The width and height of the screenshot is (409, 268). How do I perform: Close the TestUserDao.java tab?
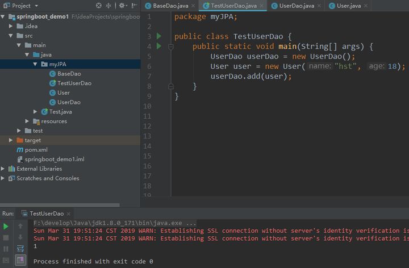pos(261,6)
